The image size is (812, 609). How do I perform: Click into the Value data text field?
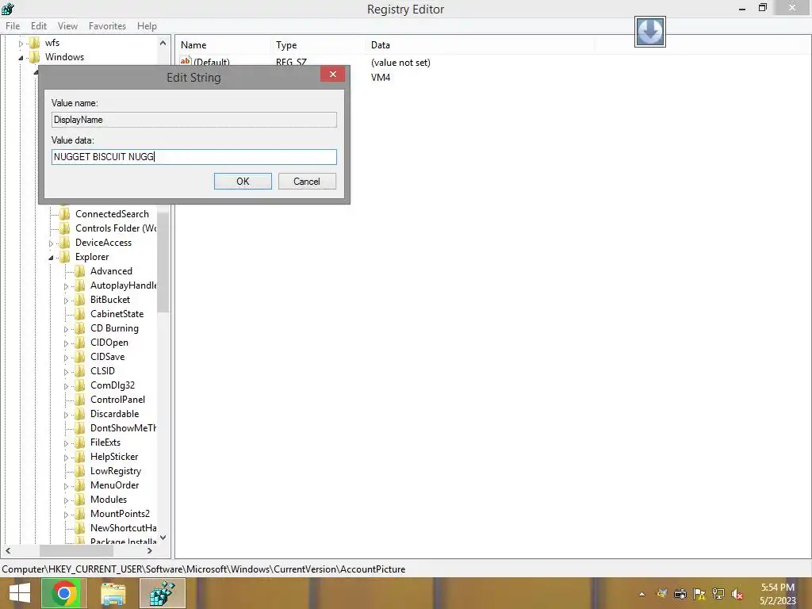[193, 157]
